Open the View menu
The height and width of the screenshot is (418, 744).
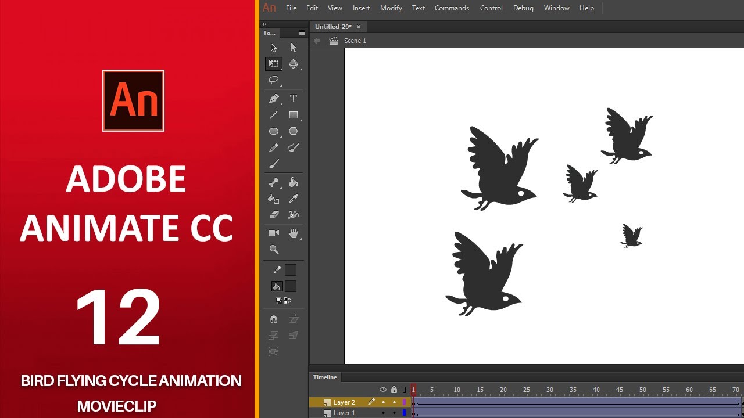(x=335, y=8)
